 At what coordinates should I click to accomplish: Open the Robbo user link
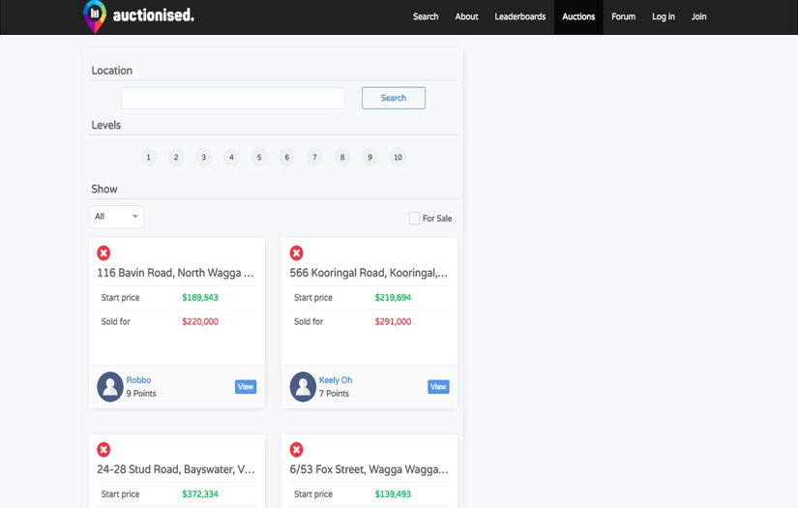coord(138,380)
